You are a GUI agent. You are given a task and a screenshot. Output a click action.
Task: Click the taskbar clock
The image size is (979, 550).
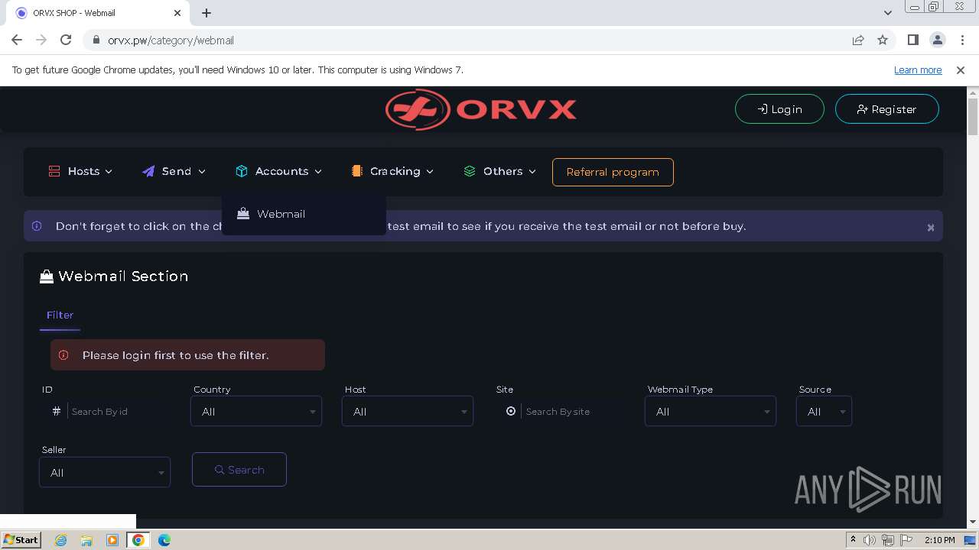pos(939,540)
